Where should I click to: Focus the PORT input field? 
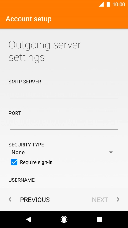(x=64, y=125)
